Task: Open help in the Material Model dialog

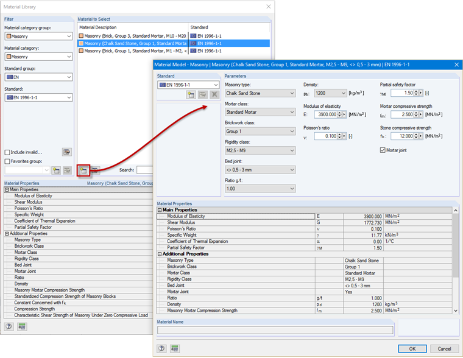Action: (x=161, y=348)
